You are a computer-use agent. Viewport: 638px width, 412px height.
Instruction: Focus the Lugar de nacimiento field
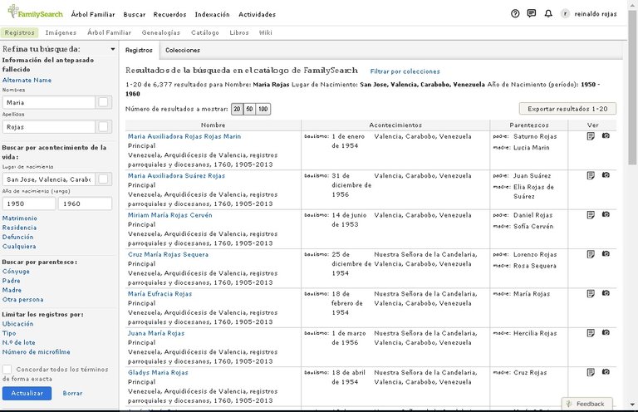49,179
